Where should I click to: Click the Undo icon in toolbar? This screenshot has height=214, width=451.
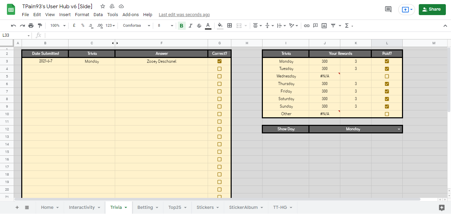click(13, 25)
